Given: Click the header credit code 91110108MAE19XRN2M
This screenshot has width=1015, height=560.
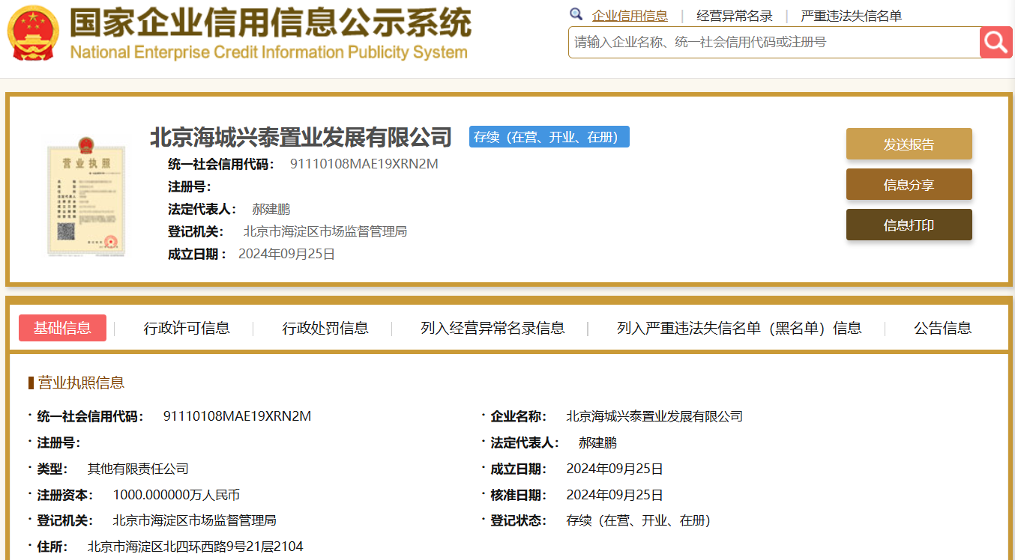Looking at the screenshot, I should point(364,164).
